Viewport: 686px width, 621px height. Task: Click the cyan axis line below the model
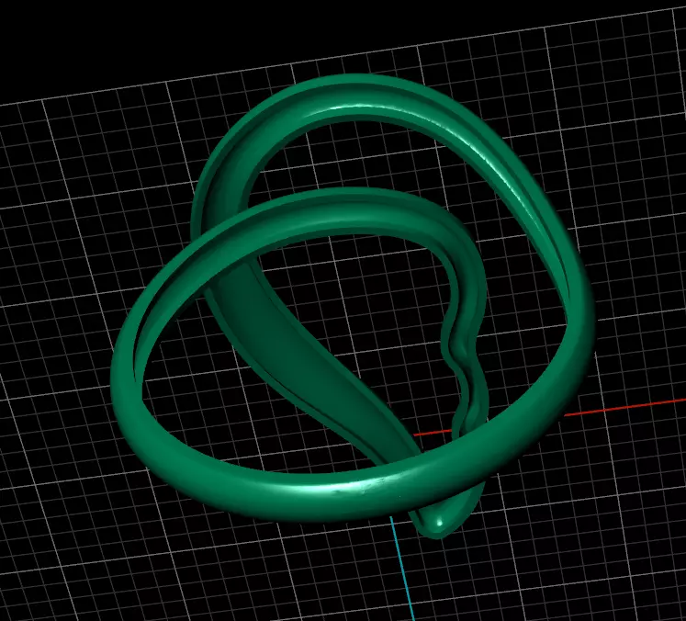click(x=402, y=569)
